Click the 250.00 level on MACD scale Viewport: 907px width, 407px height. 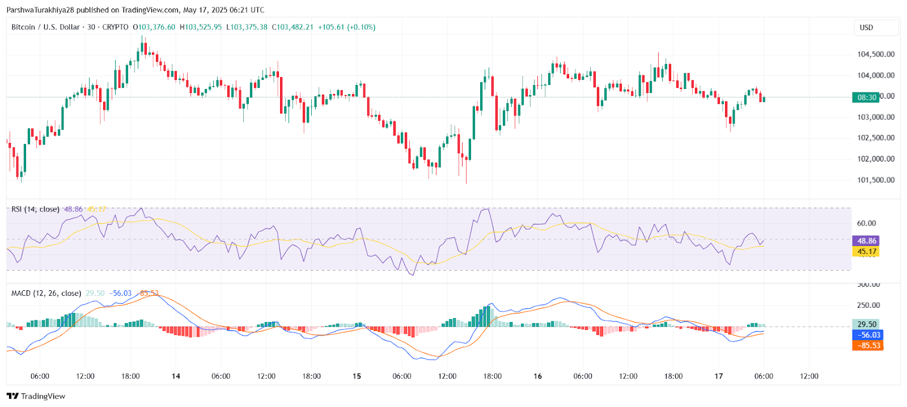[x=868, y=305]
